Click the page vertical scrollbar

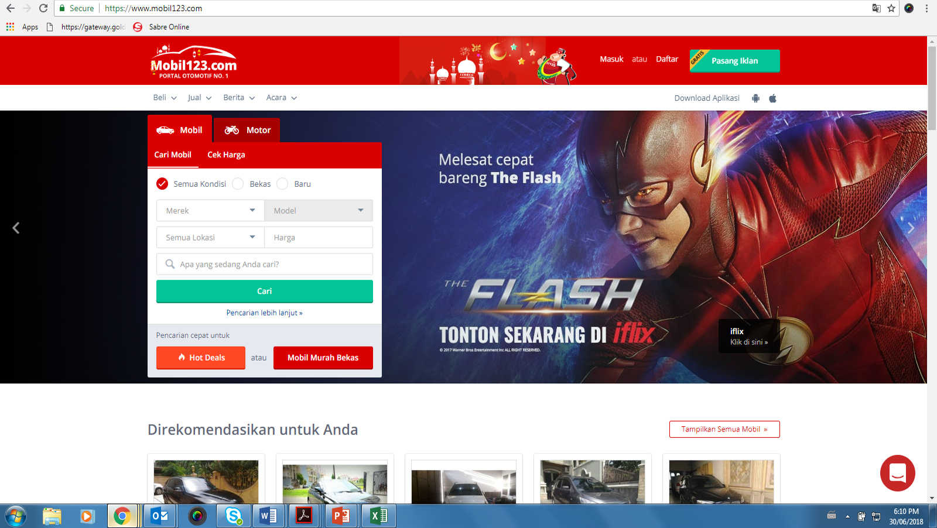click(932, 88)
